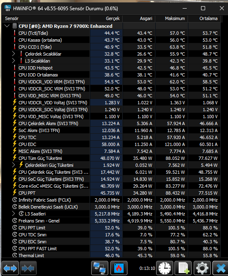Expand the Çekirdekleri Güç Tüketimi row

point(13,165)
